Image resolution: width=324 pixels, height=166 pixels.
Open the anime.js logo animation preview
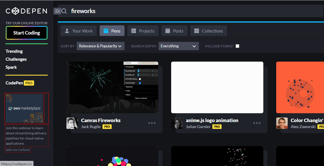click(x=217, y=87)
